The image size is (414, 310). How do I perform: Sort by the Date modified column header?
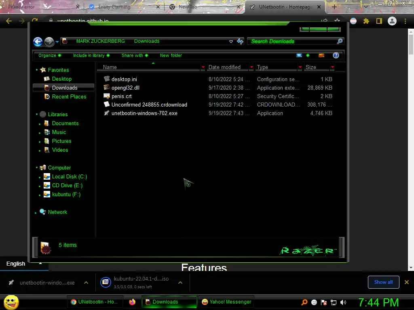228,67
